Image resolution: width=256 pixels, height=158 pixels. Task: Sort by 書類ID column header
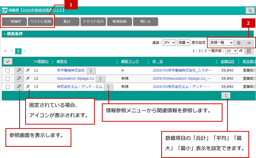[x=43, y=62]
